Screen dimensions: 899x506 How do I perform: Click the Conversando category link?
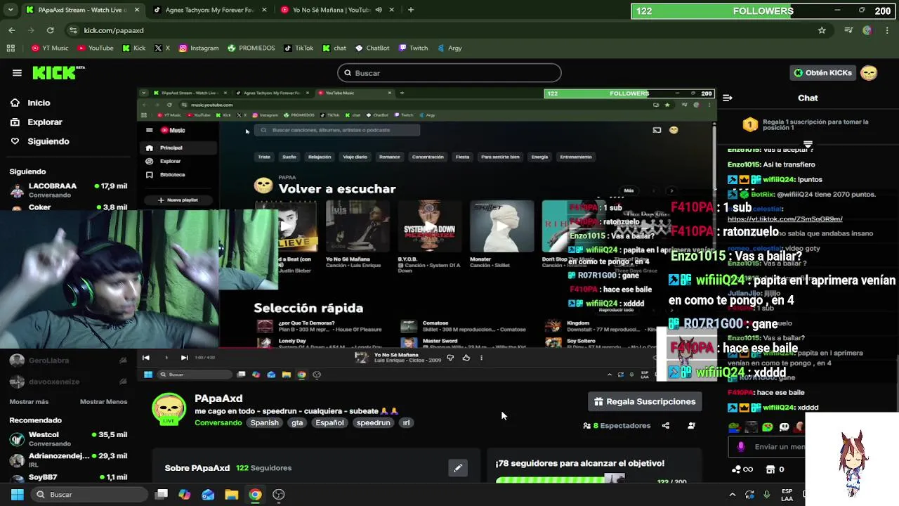tap(218, 423)
